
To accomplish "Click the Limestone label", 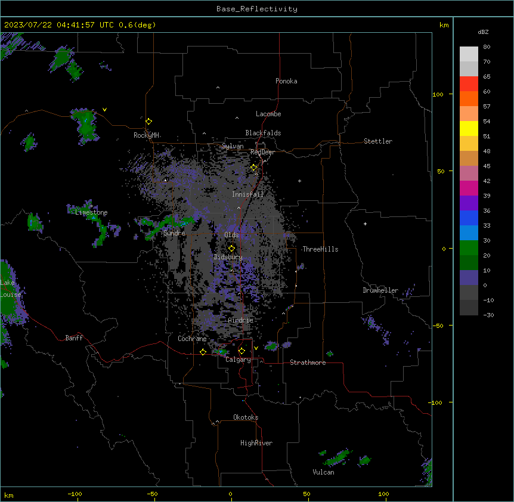I will pos(91,212).
